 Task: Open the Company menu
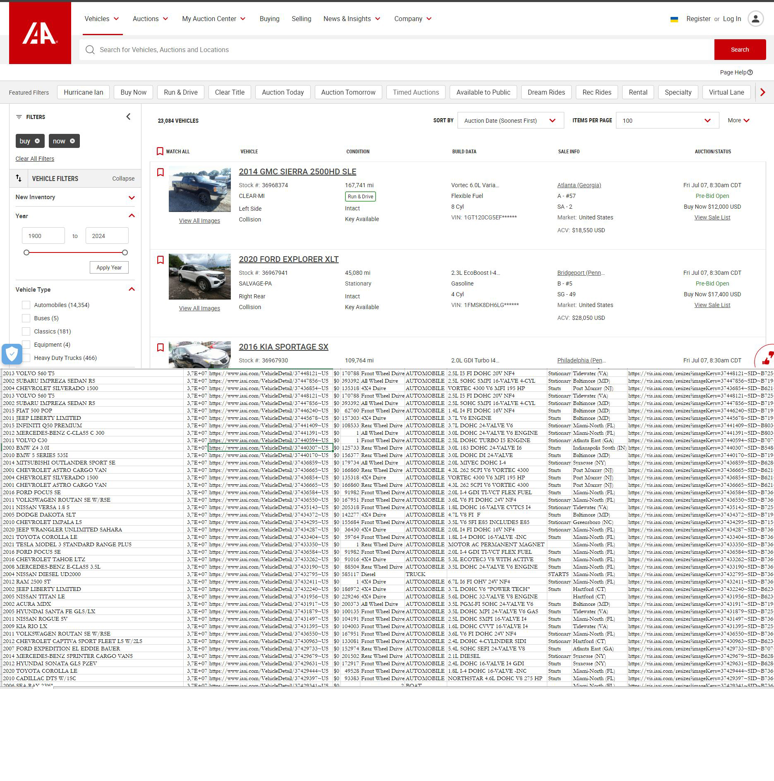pos(413,19)
